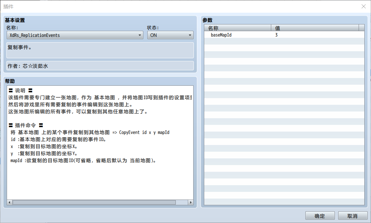Image resolution: width=371 pixels, height=223 pixels.
Task: Confirm with the 确定 button
Action: point(320,216)
